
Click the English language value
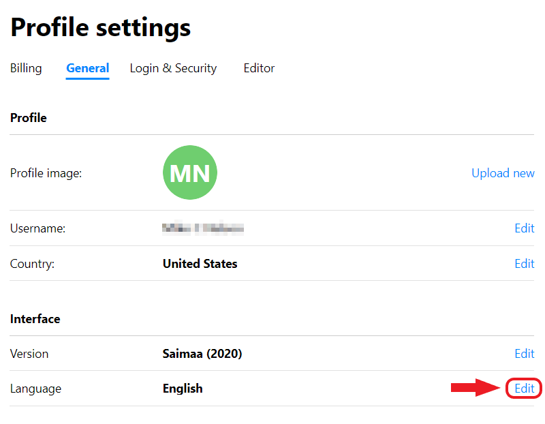pyautogui.click(x=182, y=388)
